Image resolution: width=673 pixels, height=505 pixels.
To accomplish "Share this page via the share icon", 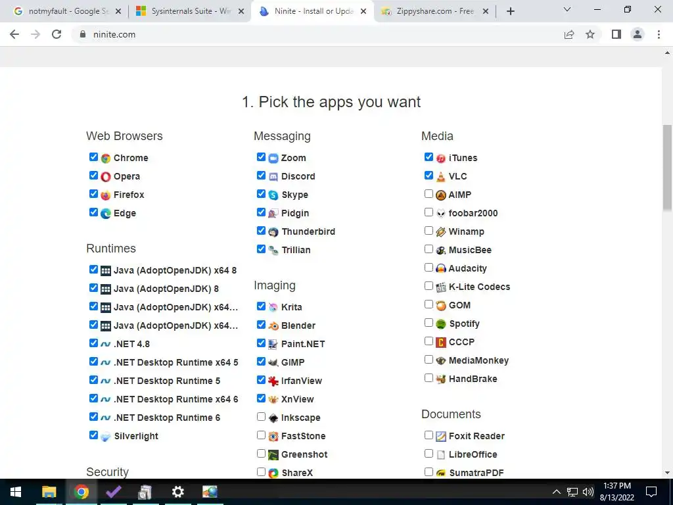I will (x=569, y=34).
